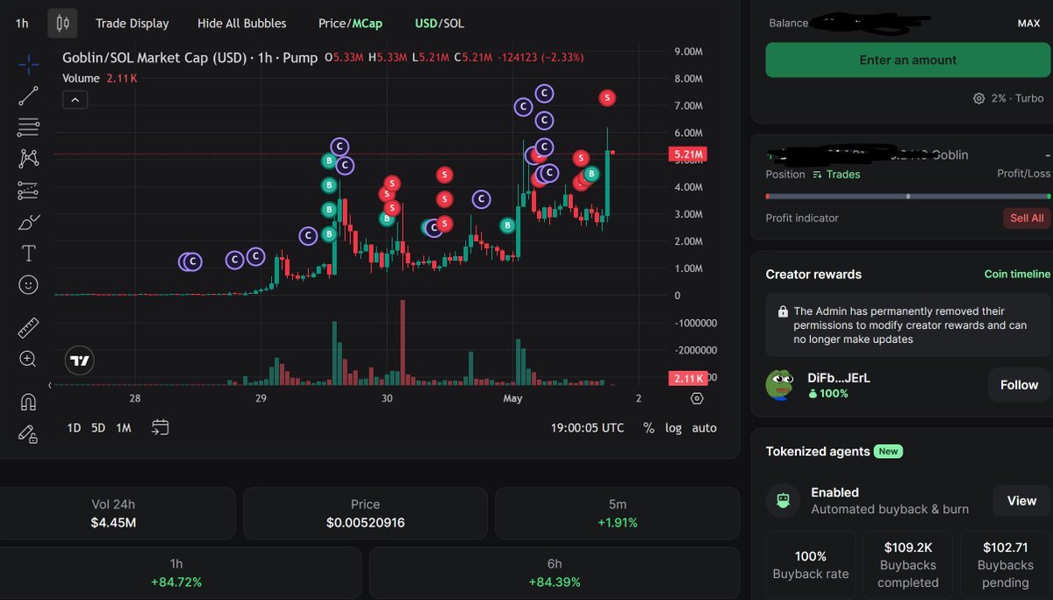Click the New badge beside Tokenized agents
The height and width of the screenshot is (600, 1053).
coord(888,451)
